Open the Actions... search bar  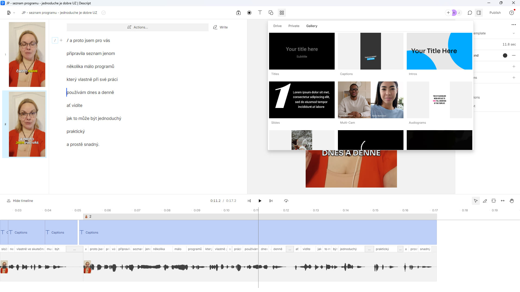(137, 27)
